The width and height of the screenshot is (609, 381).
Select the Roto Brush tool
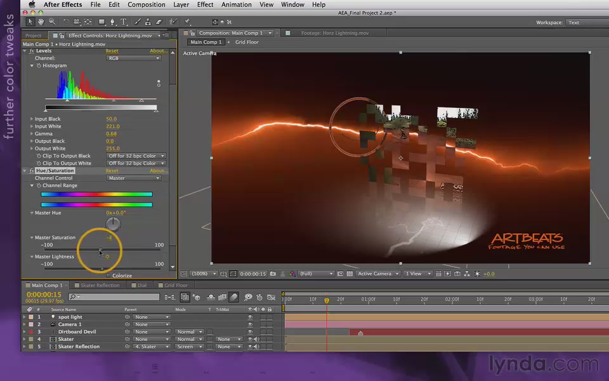tap(173, 22)
